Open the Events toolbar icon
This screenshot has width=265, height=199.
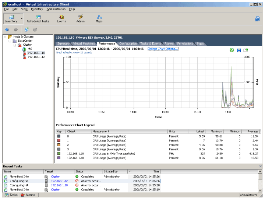pyautogui.click(x=61, y=19)
